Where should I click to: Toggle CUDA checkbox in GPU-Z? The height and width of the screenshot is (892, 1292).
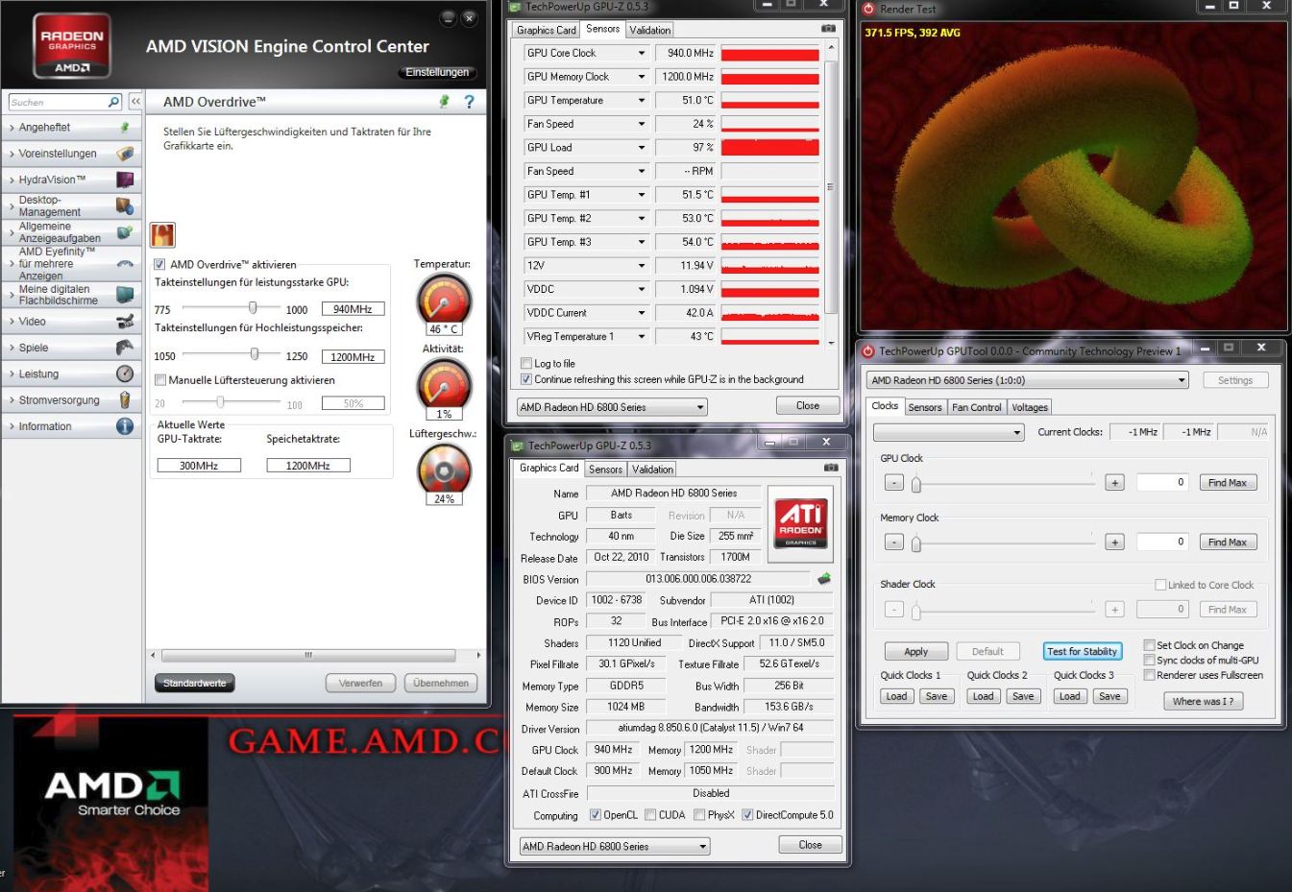click(650, 814)
